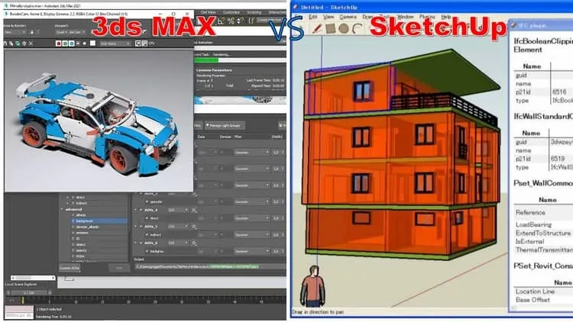Open the Gaussian filter dropdown in specular row
Screen dimensions: 573x322
coord(251,201)
